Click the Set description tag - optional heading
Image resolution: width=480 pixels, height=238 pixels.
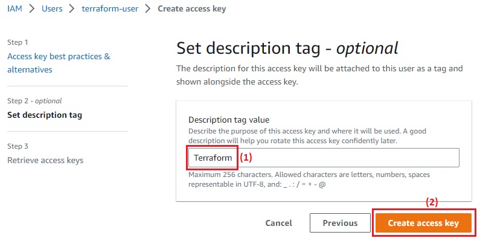click(x=287, y=48)
